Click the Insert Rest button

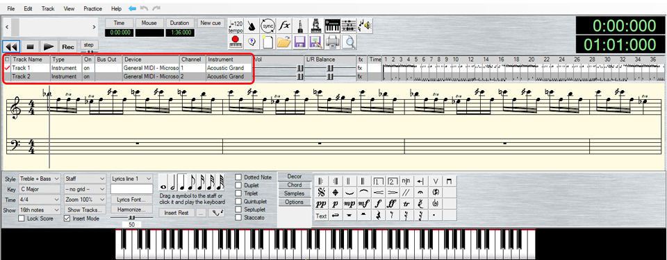pos(176,213)
